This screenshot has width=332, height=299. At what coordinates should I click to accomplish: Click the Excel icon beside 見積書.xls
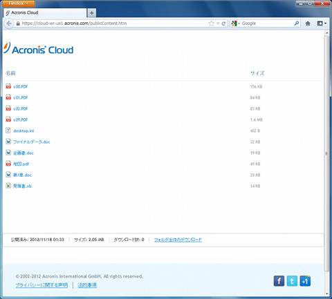(8, 186)
